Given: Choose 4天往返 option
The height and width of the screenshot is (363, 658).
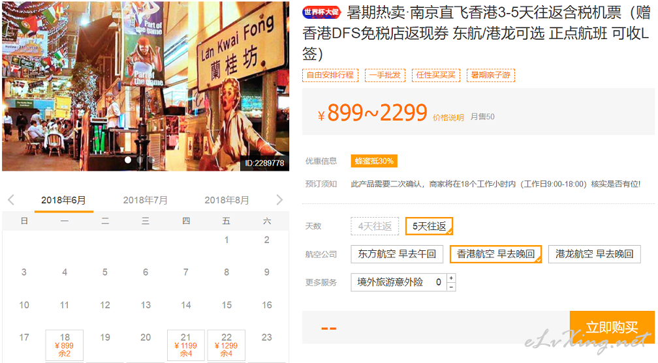Looking at the screenshot, I should pyautogui.click(x=375, y=226).
